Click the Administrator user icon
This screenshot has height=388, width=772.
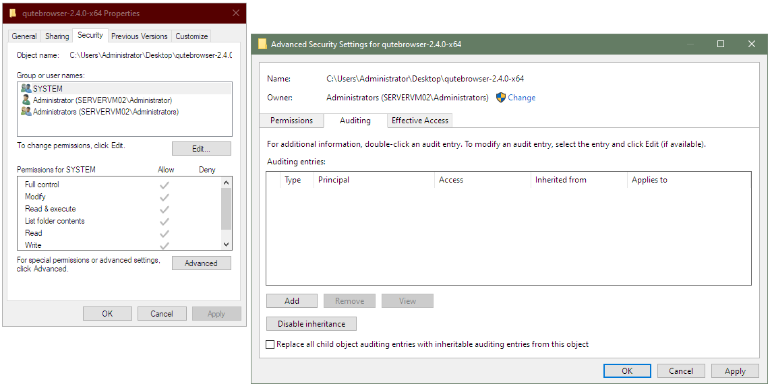[26, 100]
